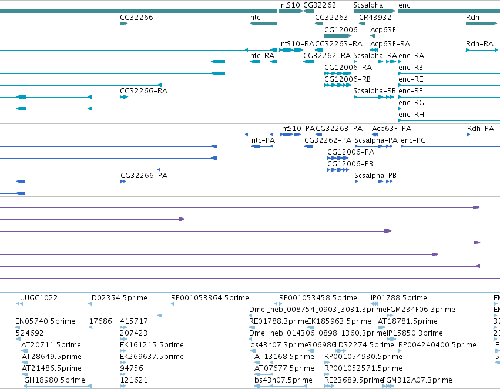This screenshot has width=500, height=389.
Task: Click the EN05740.5prime EST label
Action: (45, 322)
